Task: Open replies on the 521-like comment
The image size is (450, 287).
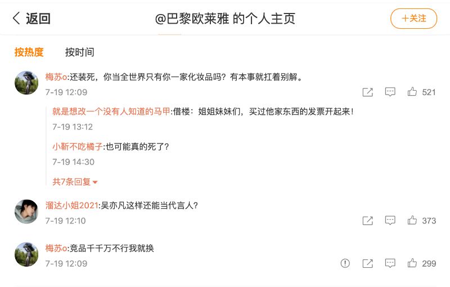Action: (x=390, y=92)
